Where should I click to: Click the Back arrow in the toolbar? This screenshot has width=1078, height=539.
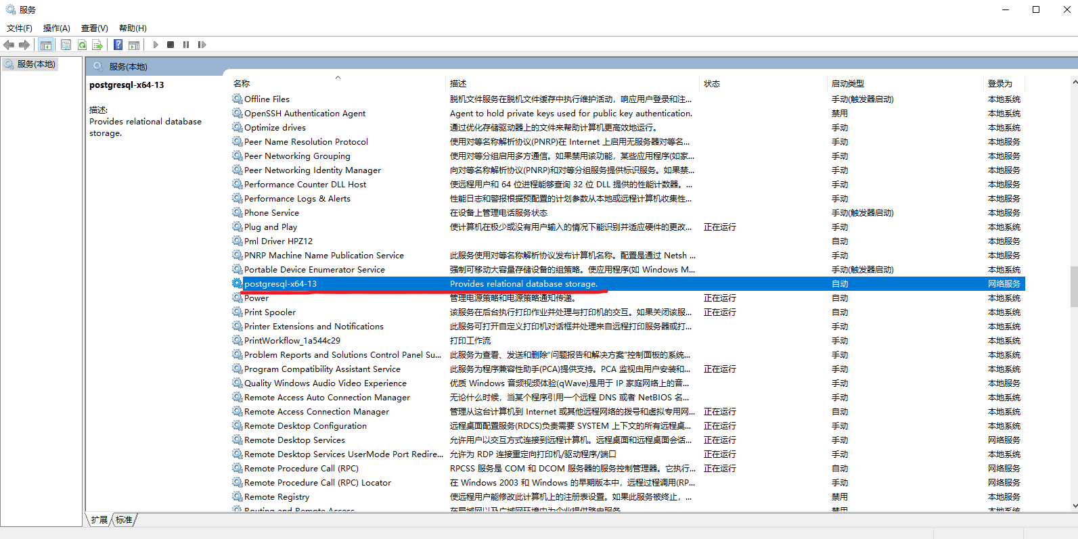coord(9,45)
